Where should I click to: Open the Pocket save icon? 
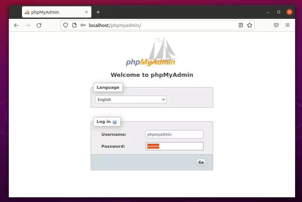(276, 25)
